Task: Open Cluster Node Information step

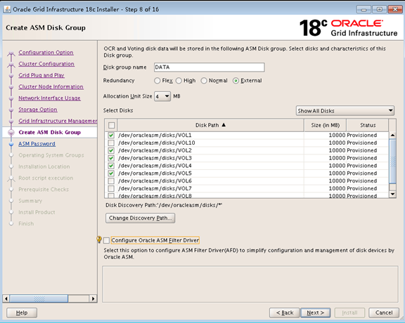Action: tap(51, 86)
